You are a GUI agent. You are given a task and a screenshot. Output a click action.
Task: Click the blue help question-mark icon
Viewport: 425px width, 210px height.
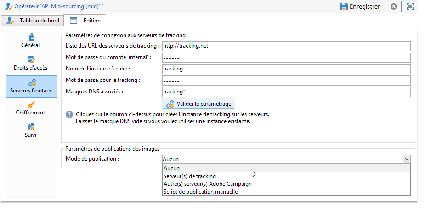point(69,114)
